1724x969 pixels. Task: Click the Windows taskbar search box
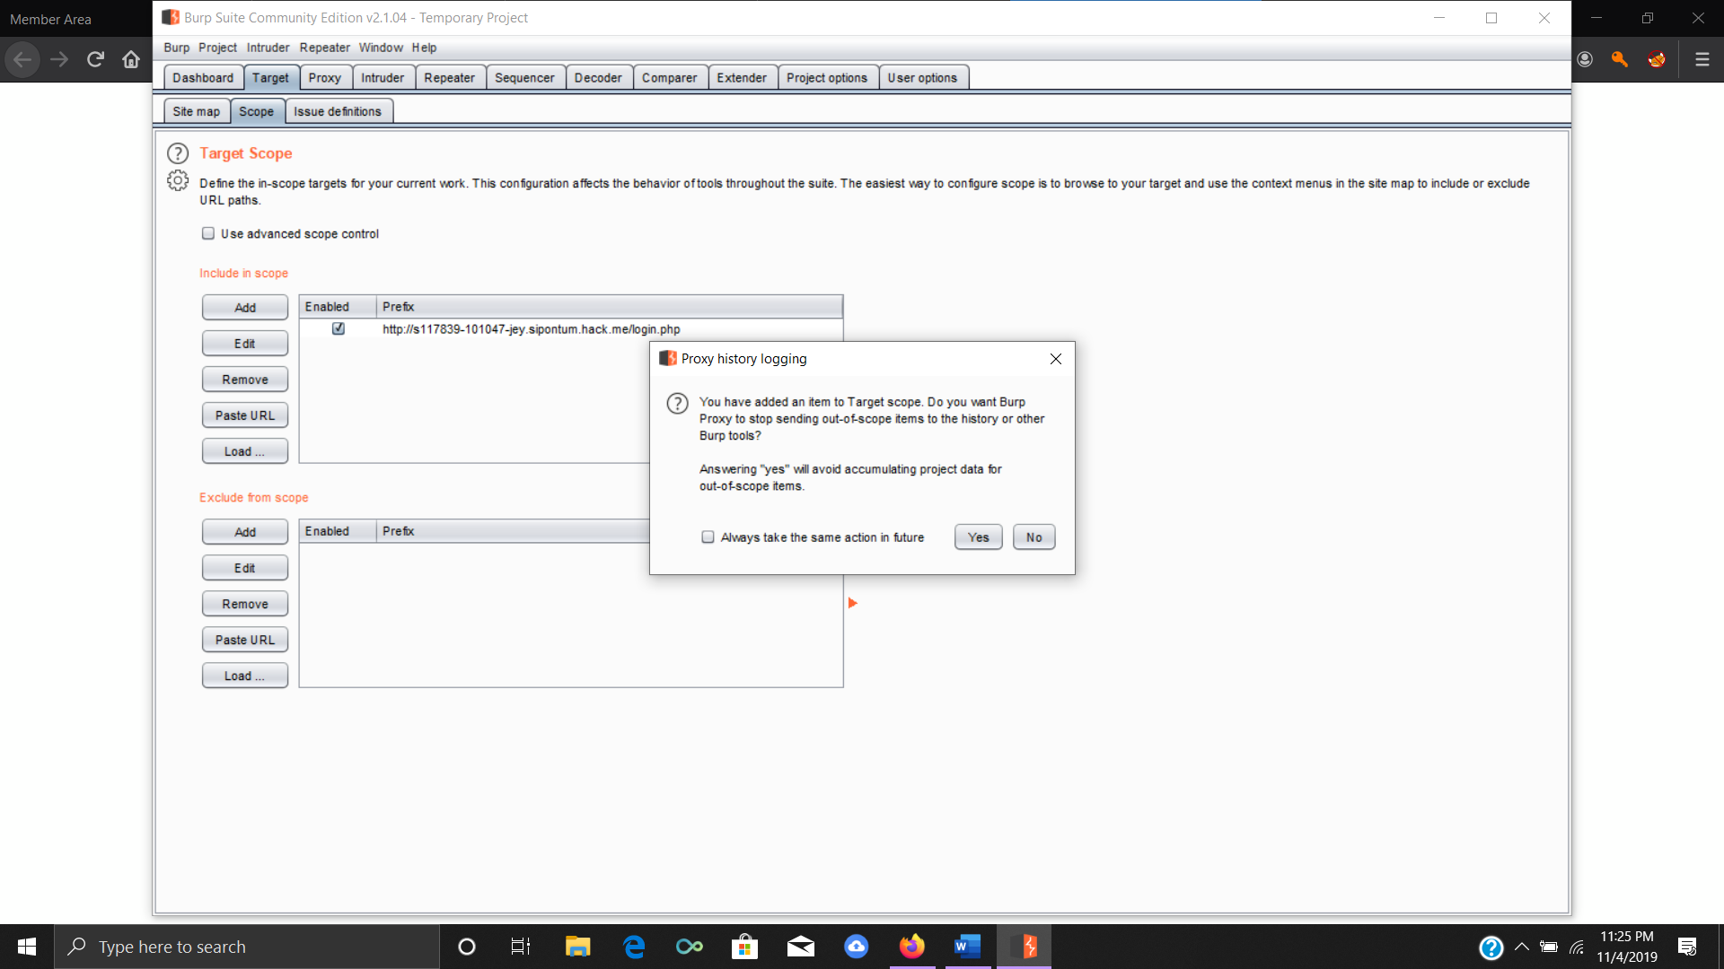point(247,947)
